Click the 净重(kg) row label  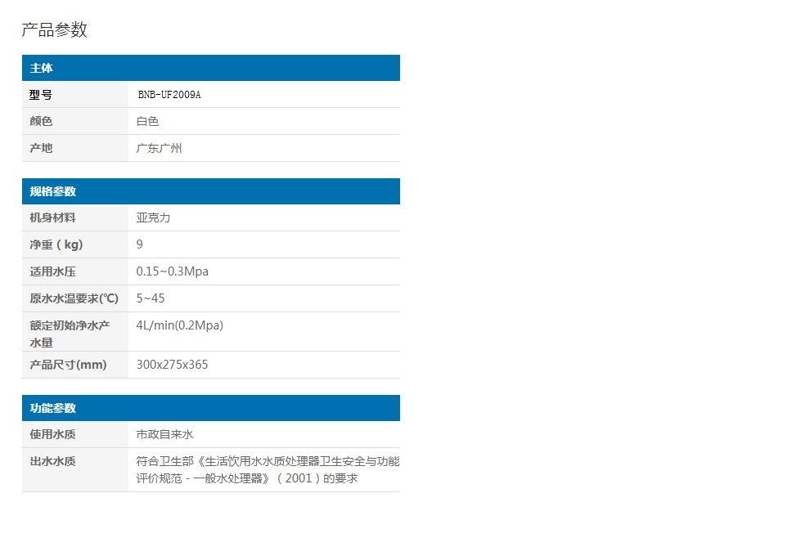[56, 244]
